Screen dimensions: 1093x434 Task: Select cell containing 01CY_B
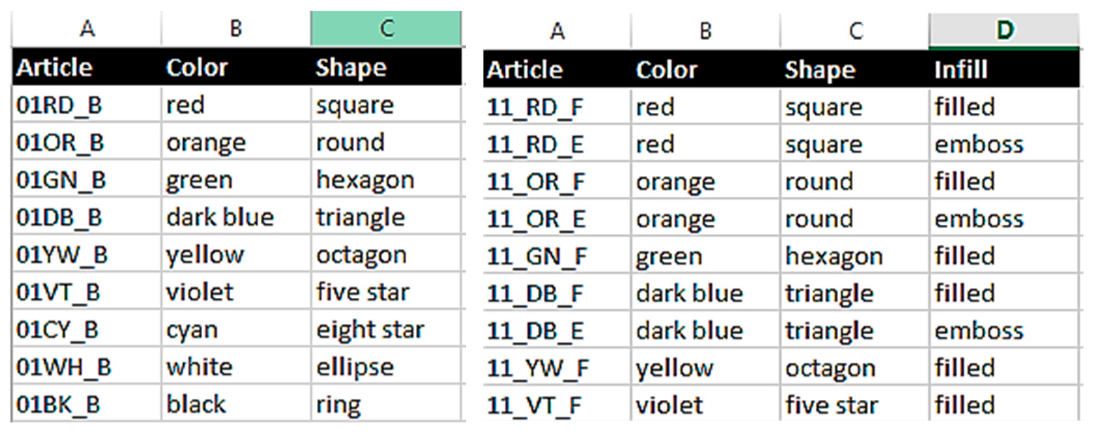(x=86, y=329)
